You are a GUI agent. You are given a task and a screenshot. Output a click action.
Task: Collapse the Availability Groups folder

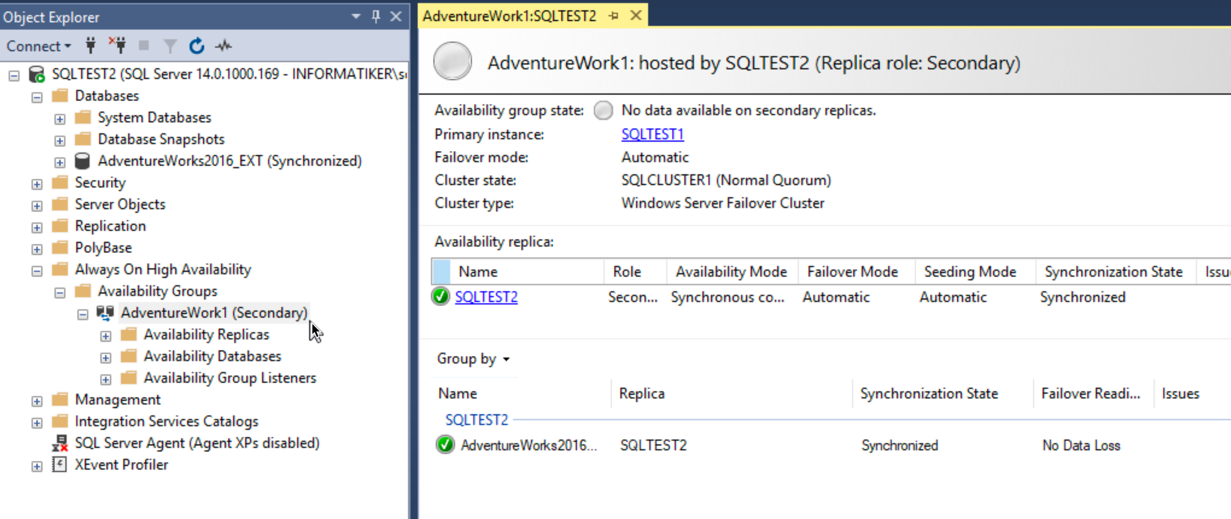coord(60,293)
